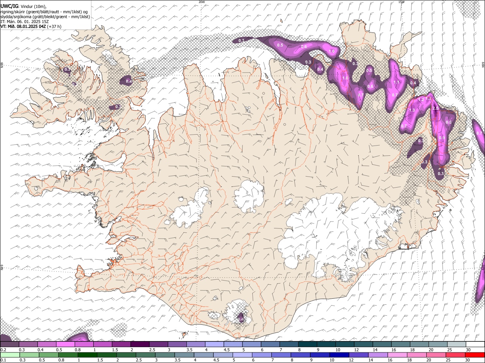The image size is (485, 363).
Task: Click the rigning/skúrir legend description line
Action: click(x=45, y=12)
